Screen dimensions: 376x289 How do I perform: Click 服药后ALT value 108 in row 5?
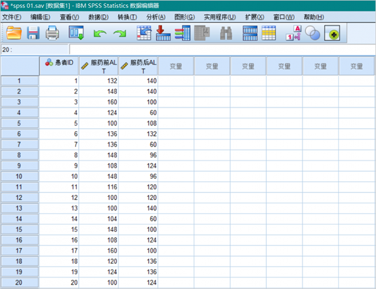[138, 123]
